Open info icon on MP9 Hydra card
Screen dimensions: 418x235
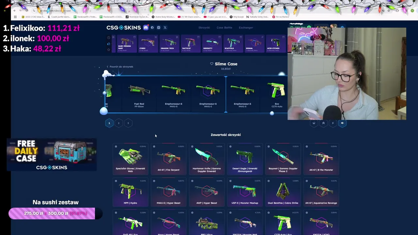tap(116, 181)
